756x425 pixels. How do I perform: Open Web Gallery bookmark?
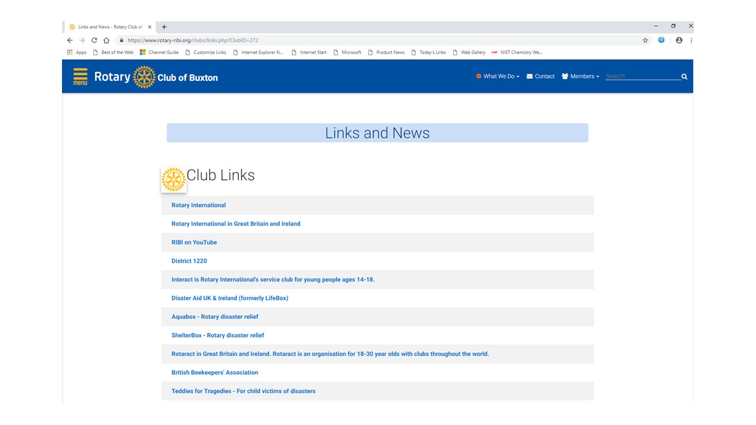pyautogui.click(x=469, y=53)
